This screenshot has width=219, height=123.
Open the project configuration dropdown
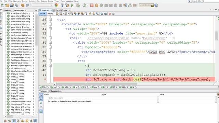(x=42, y=5)
